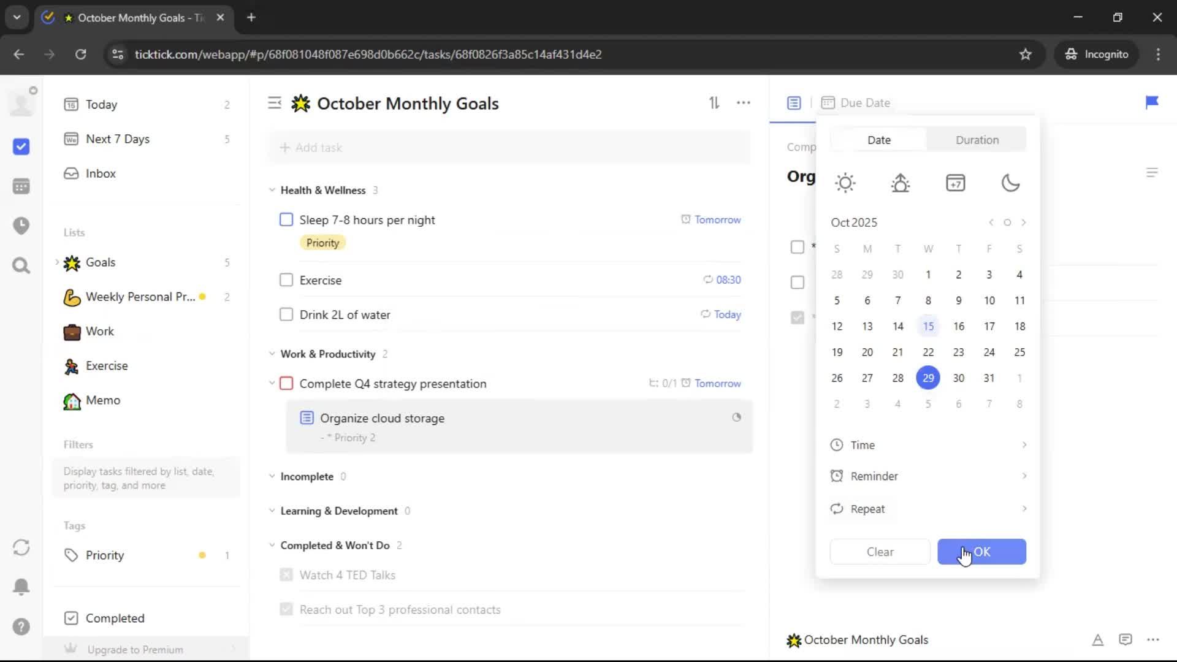Tick the Drink 2L of water checkbox
The width and height of the screenshot is (1177, 662).
point(286,314)
